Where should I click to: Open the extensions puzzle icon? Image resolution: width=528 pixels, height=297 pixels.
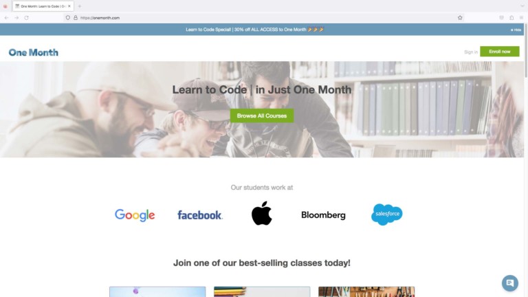coord(511,18)
